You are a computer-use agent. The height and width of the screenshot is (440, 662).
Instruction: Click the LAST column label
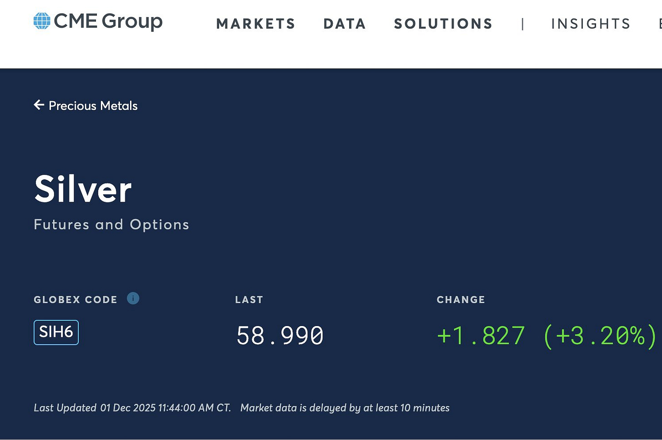point(249,300)
